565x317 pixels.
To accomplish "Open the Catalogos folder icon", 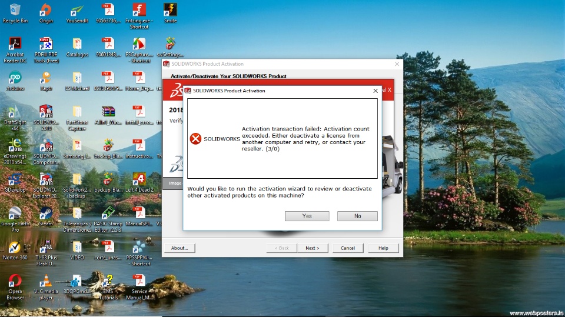I will point(77,47).
